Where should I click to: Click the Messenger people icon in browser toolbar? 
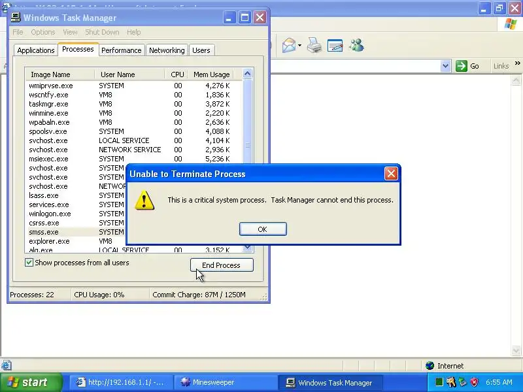(x=356, y=45)
